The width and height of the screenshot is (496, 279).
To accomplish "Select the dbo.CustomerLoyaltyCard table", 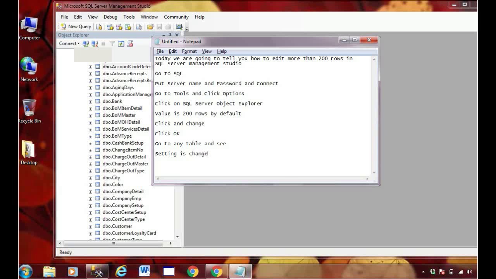I will (x=129, y=233).
